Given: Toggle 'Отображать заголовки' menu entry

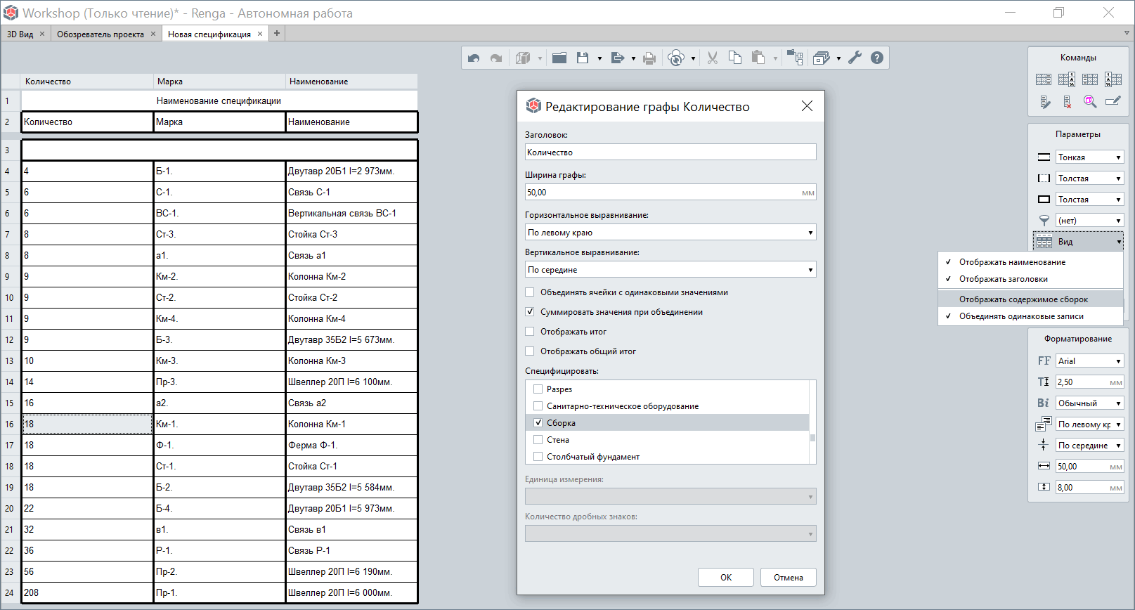Looking at the screenshot, I should [x=1030, y=279].
